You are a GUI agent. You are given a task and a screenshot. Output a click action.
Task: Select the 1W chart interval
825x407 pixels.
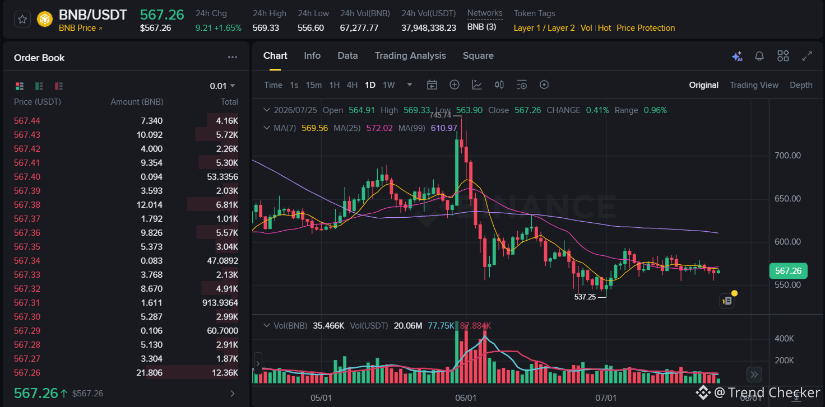[x=389, y=85]
